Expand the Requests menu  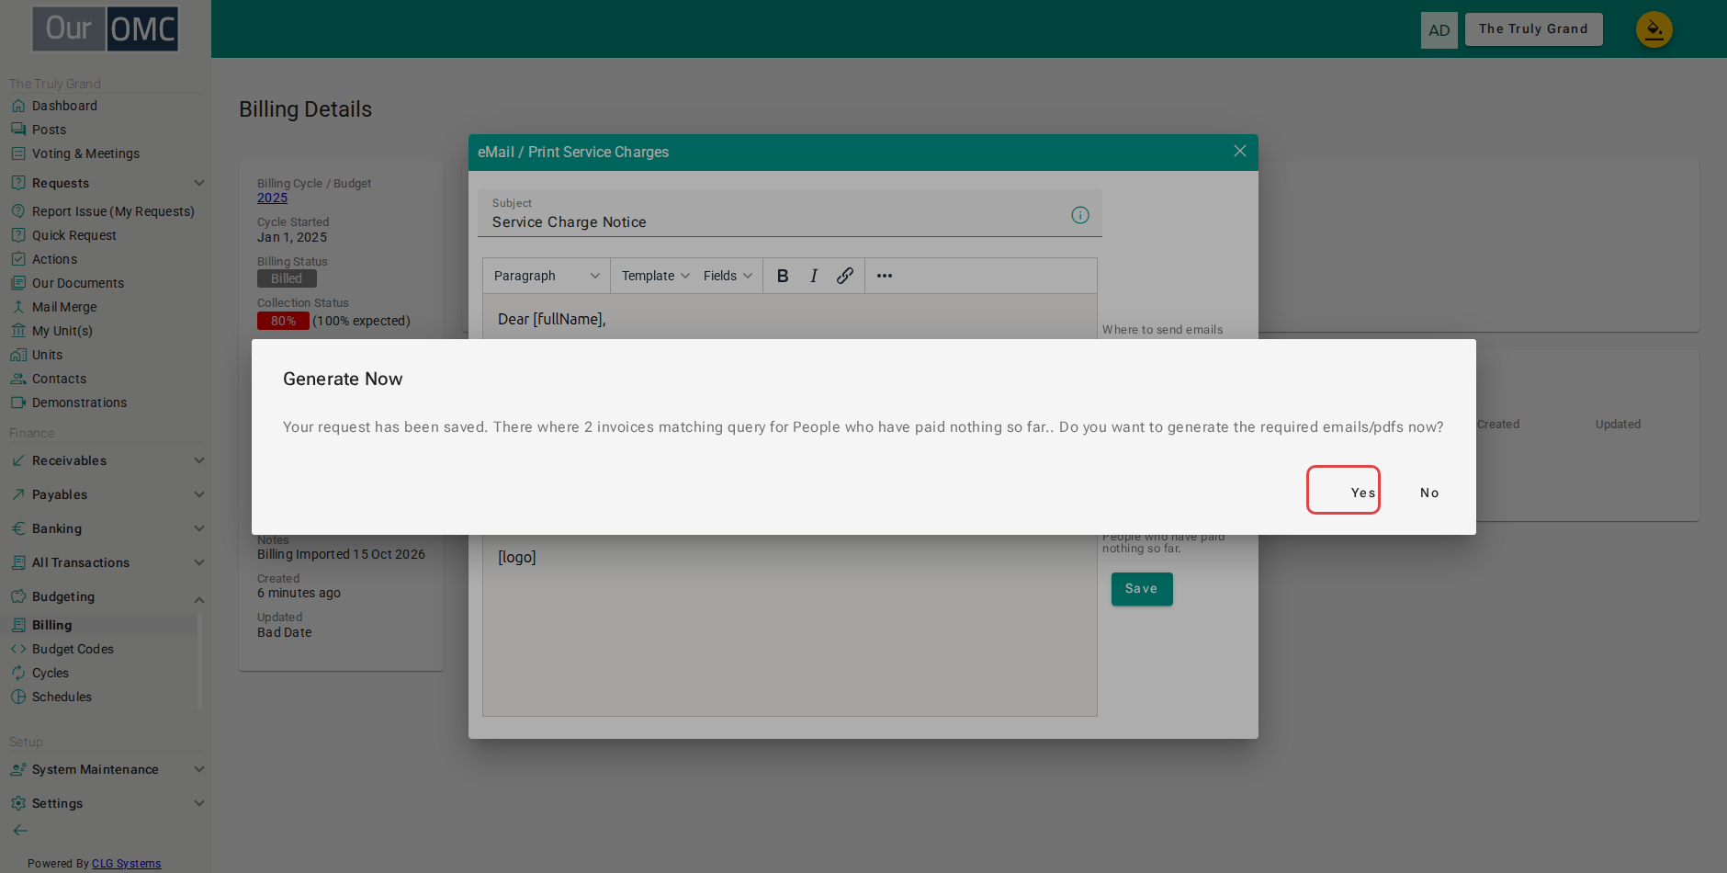pos(106,183)
